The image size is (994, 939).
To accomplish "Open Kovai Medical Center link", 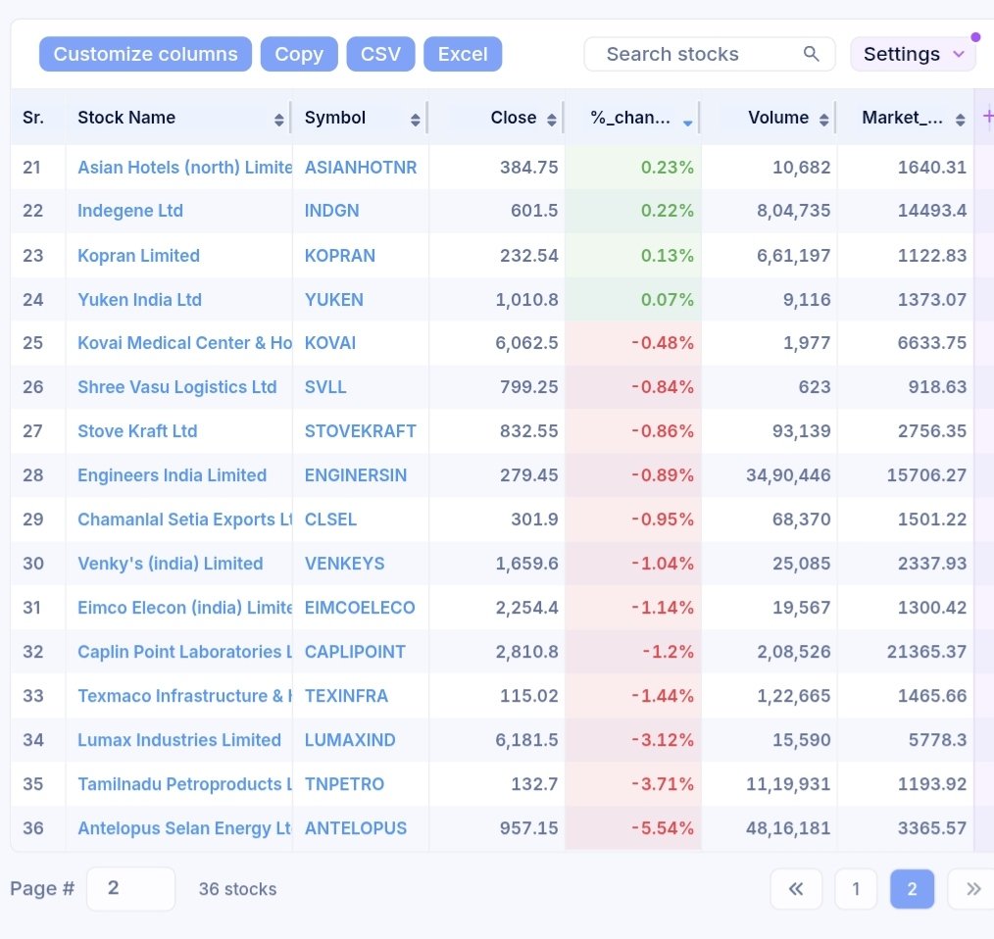I will 184,343.
